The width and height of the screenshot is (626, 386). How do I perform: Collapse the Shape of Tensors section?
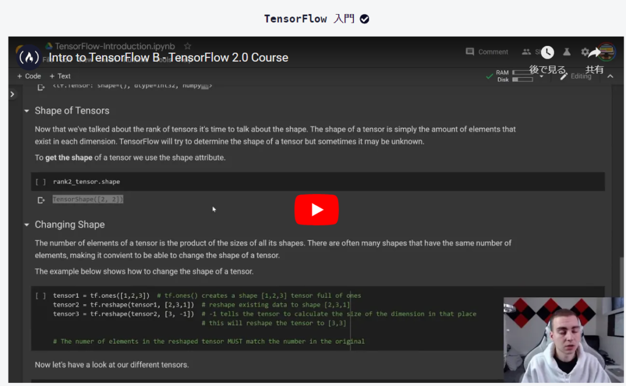coord(27,111)
